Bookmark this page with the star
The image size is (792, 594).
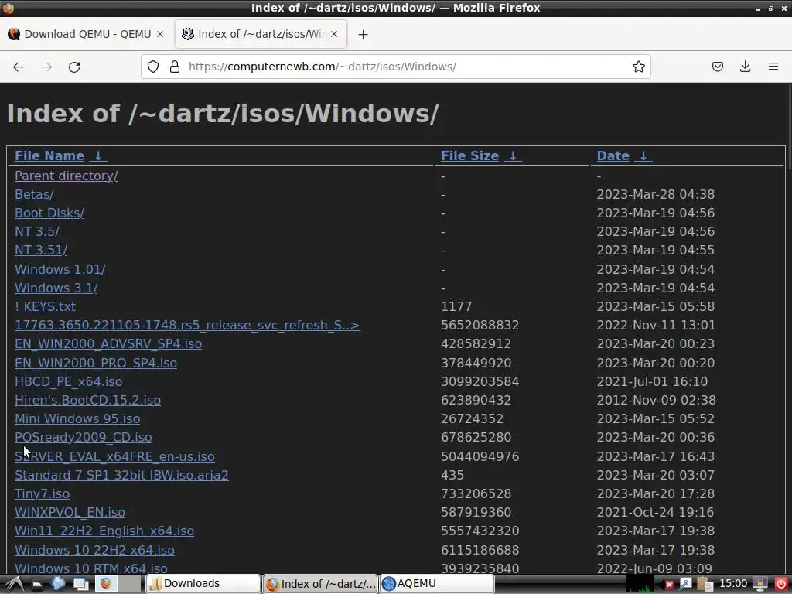(x=638, y=67)
